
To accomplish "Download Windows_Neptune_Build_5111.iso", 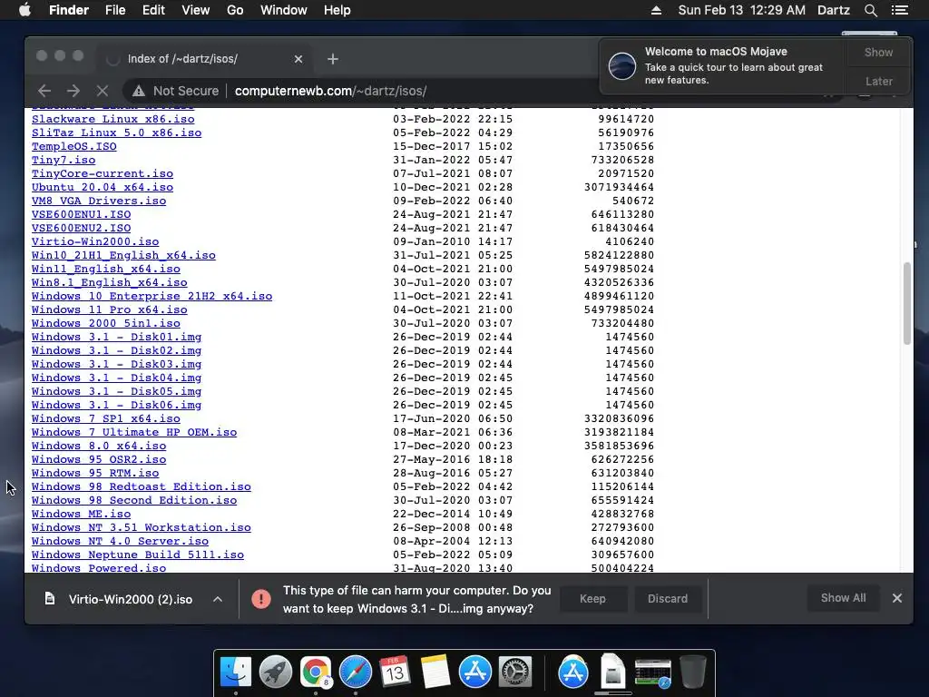I will [138, 555].
